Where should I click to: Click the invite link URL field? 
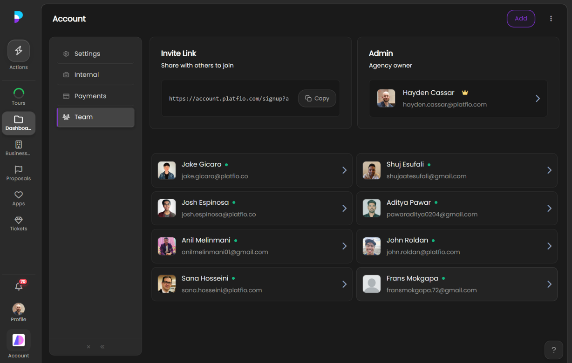tap(229, 99)
